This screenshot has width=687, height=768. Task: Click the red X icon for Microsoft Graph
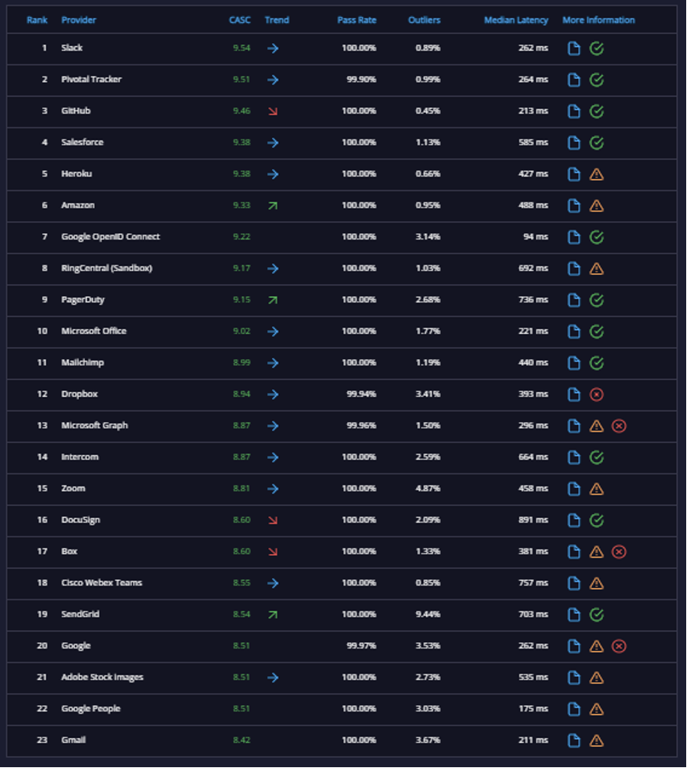click(x=619, y=426)
